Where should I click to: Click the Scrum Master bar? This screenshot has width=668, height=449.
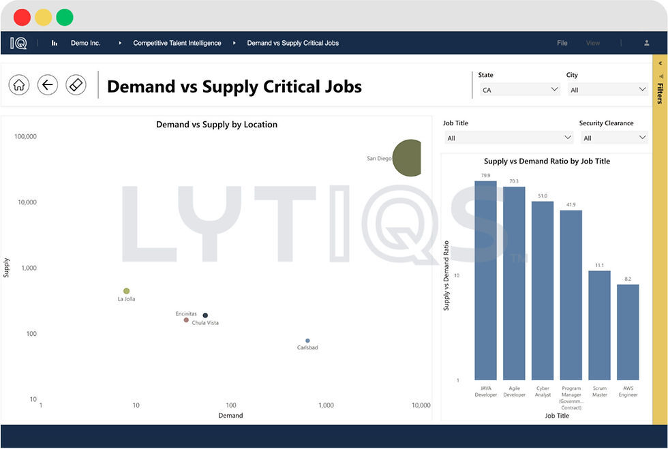(x=599, y=326)
